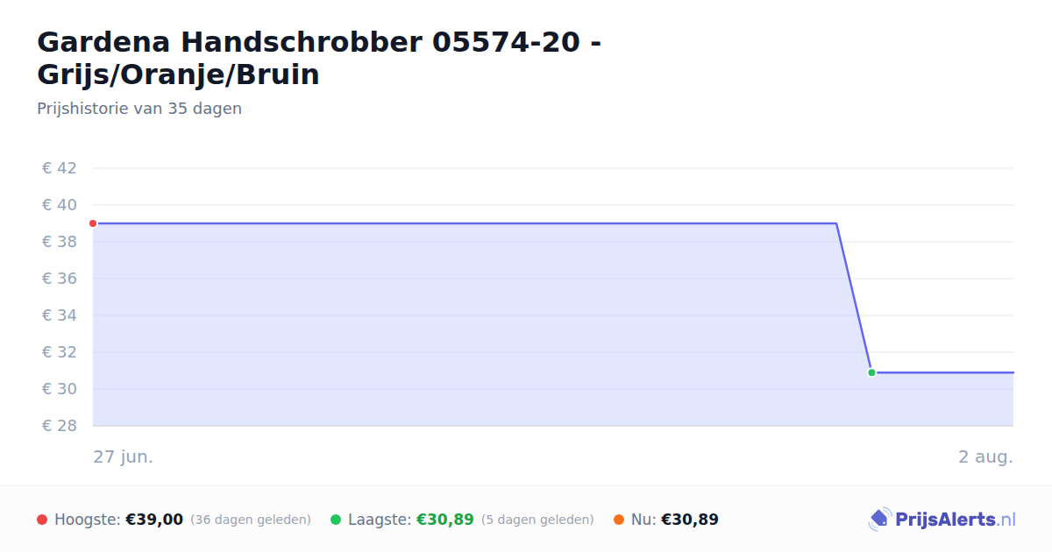This screenshot has height=552, width=1052.
Task: Click the €39,00 highest price value
Action: pyautogui.click(x=154, y=520)
